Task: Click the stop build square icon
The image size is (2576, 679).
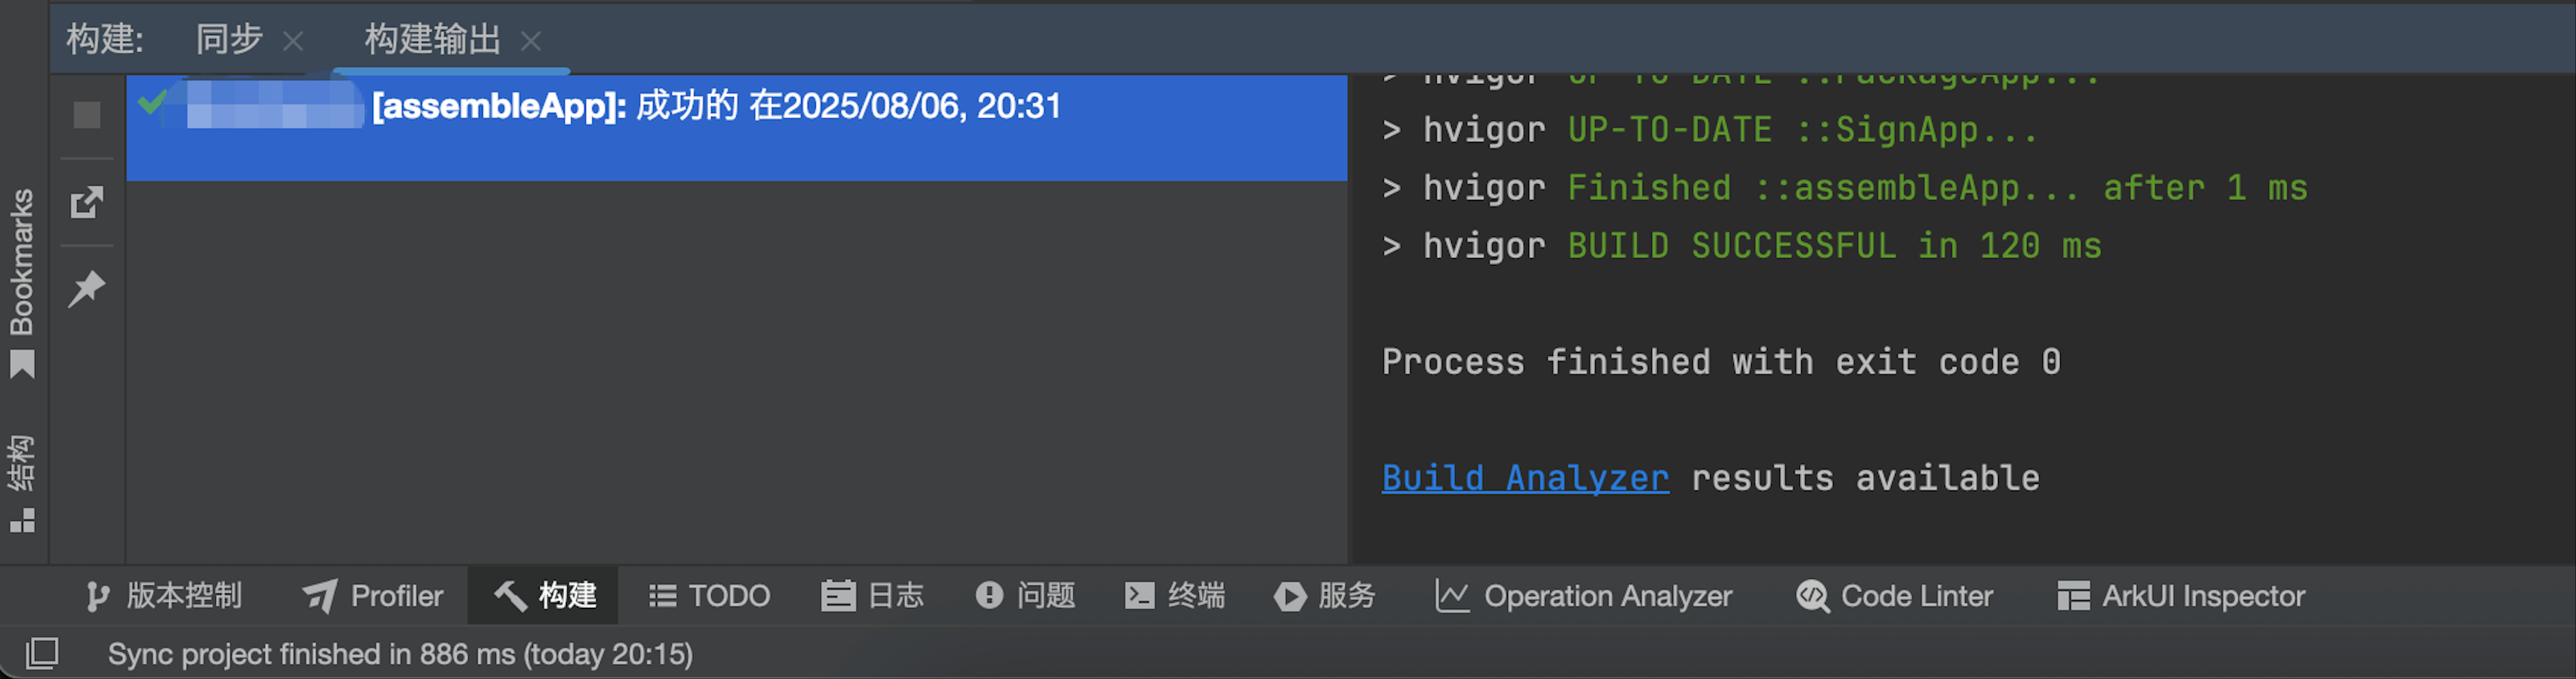Action: click(x=87, y=115)
